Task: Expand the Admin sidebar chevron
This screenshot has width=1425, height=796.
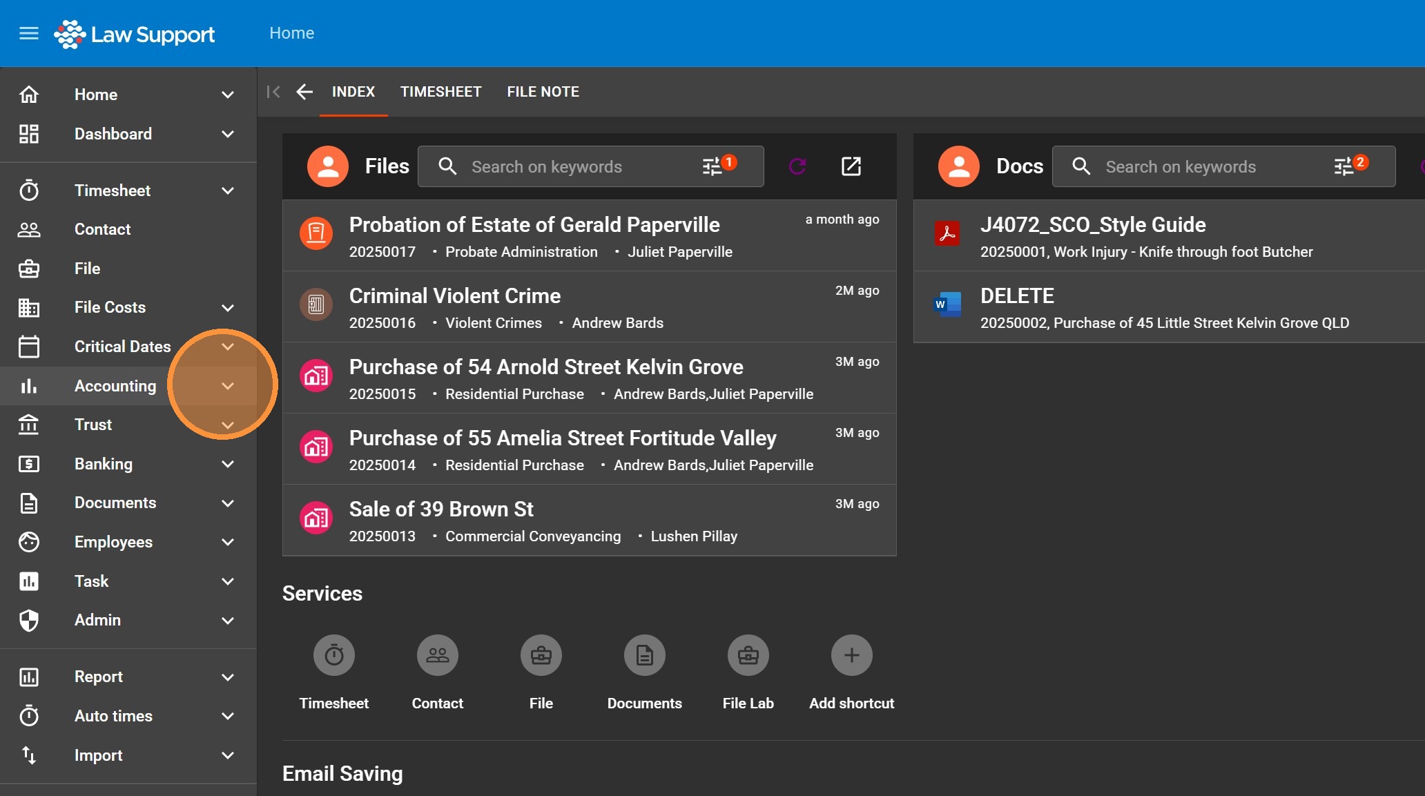Action: tap(228, 621)
